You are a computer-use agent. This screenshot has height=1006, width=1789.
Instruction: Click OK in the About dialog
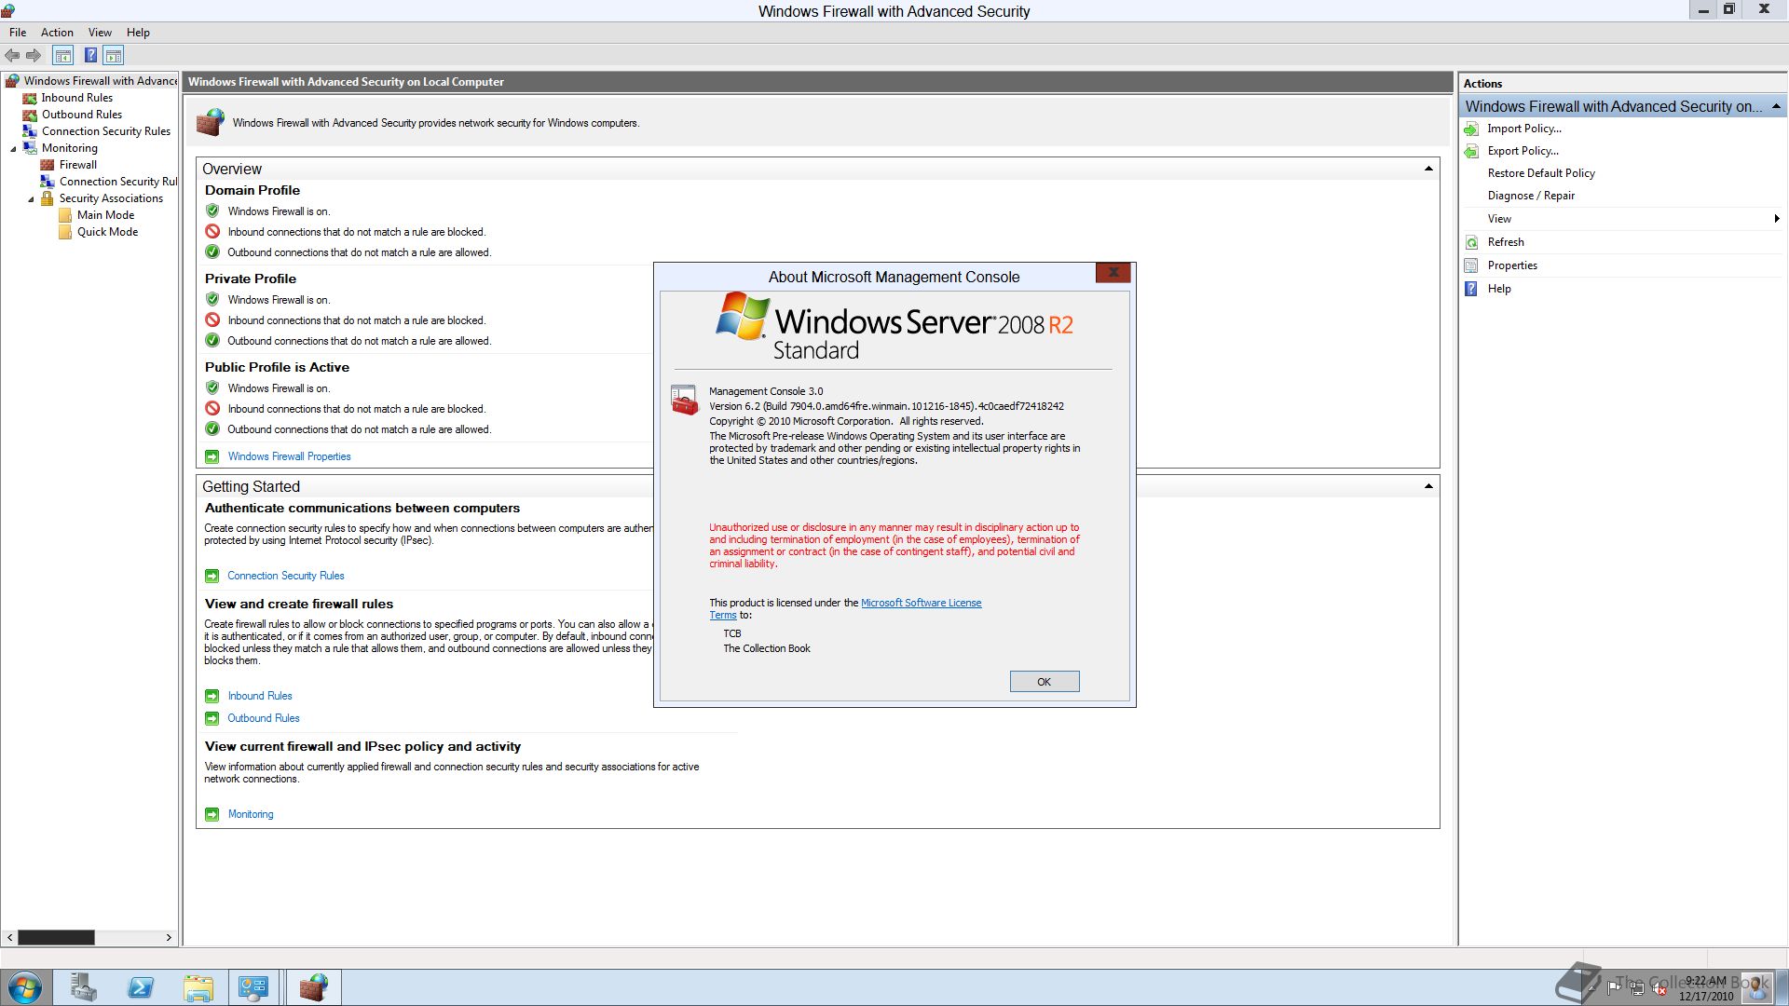[1044, 682]
